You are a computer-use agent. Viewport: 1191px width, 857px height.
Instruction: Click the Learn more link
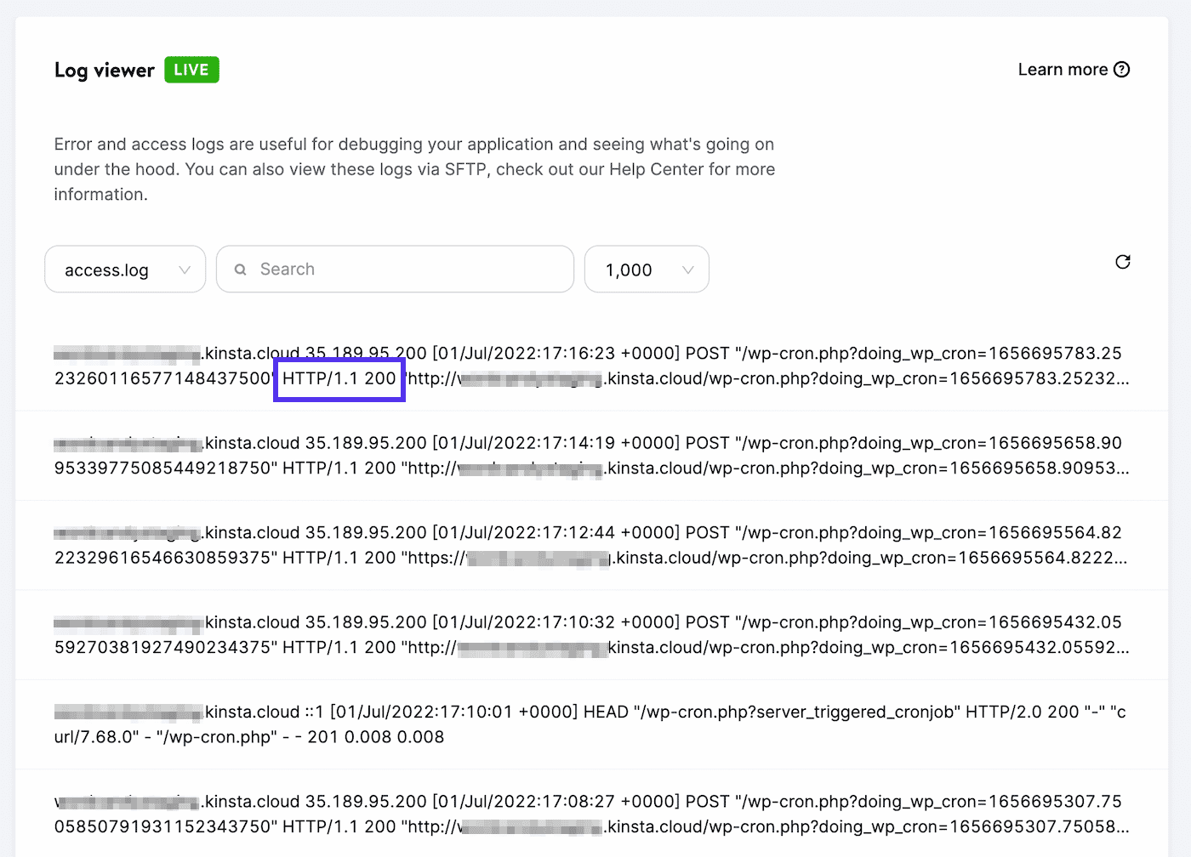(x=1063, y=69)
